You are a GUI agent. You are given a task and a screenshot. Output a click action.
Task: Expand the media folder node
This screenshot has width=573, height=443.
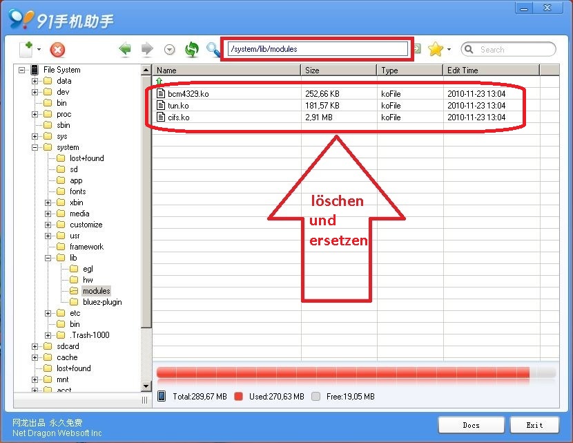point(48,214)
